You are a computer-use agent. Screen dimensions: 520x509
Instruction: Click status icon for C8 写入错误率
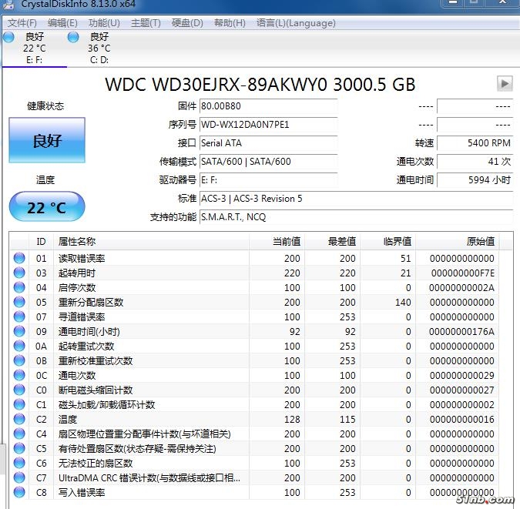click(19, 492)
